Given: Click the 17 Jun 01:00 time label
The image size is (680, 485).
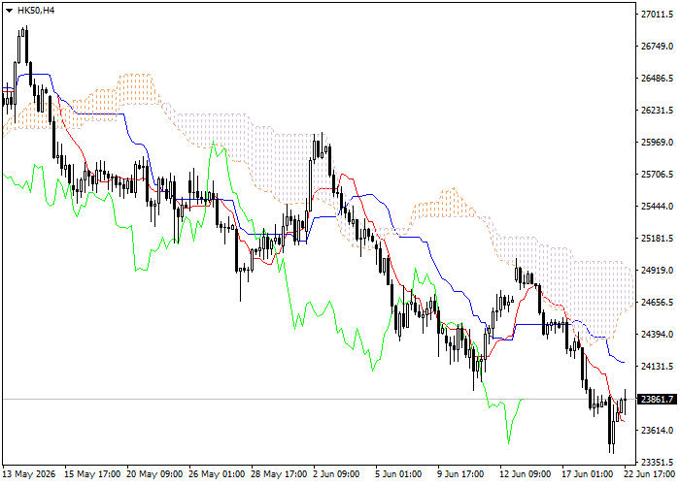Looking at the screenshot, I should [587, 474].
